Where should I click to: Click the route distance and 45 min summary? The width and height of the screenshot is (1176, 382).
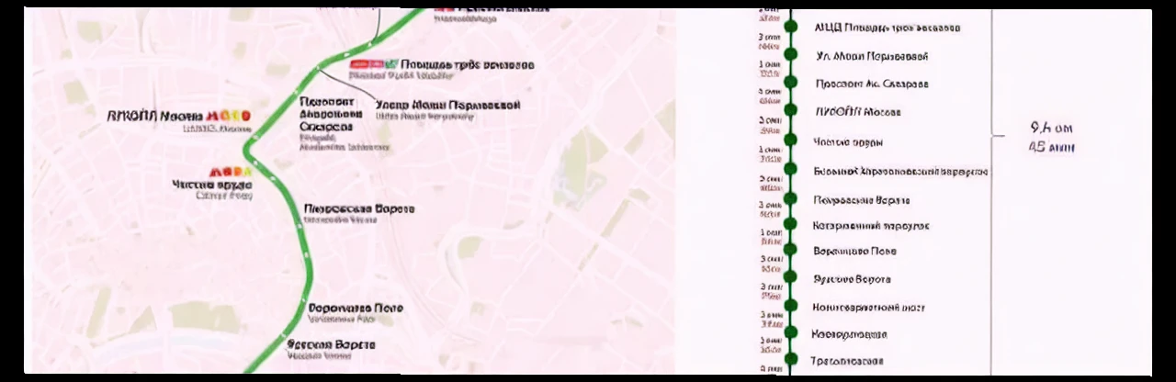click(x=1051, y=137)
